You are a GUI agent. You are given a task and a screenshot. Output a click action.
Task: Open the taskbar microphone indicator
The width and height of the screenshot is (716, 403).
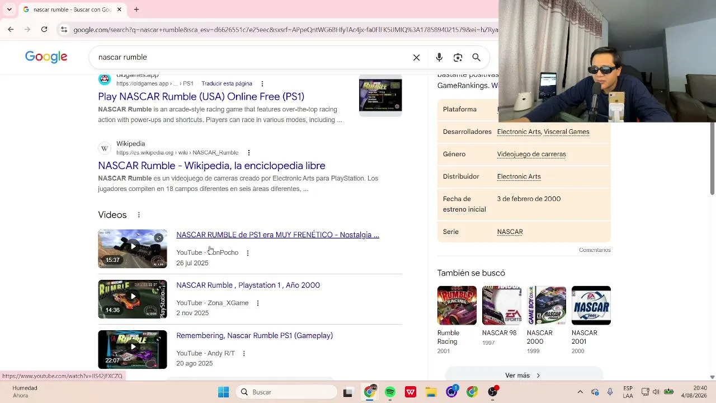pyautogui.click(x=610, y=392)
